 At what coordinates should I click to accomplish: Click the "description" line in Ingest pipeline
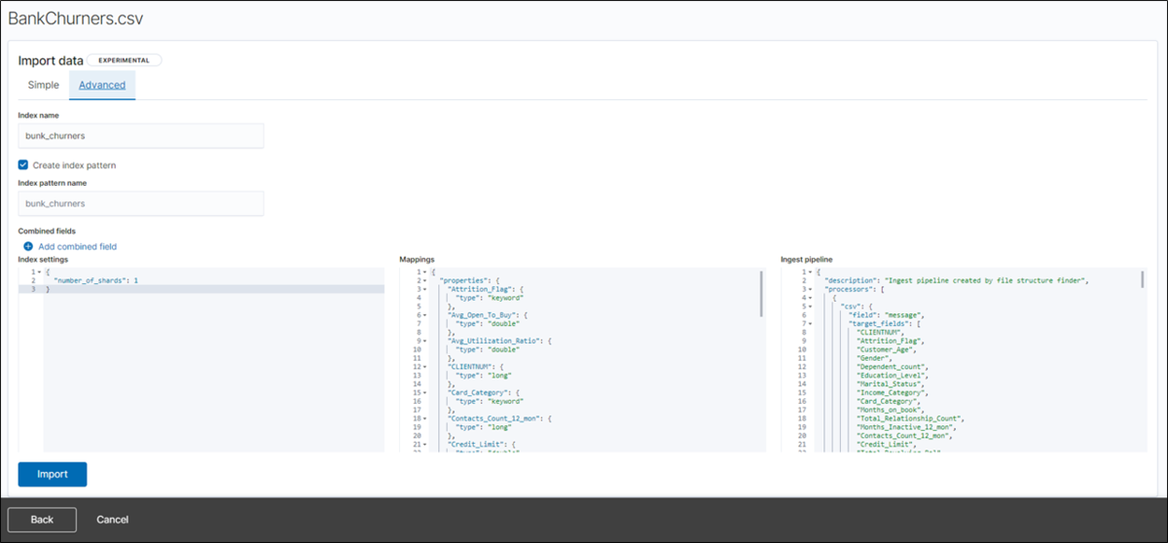tap(956, 280)
